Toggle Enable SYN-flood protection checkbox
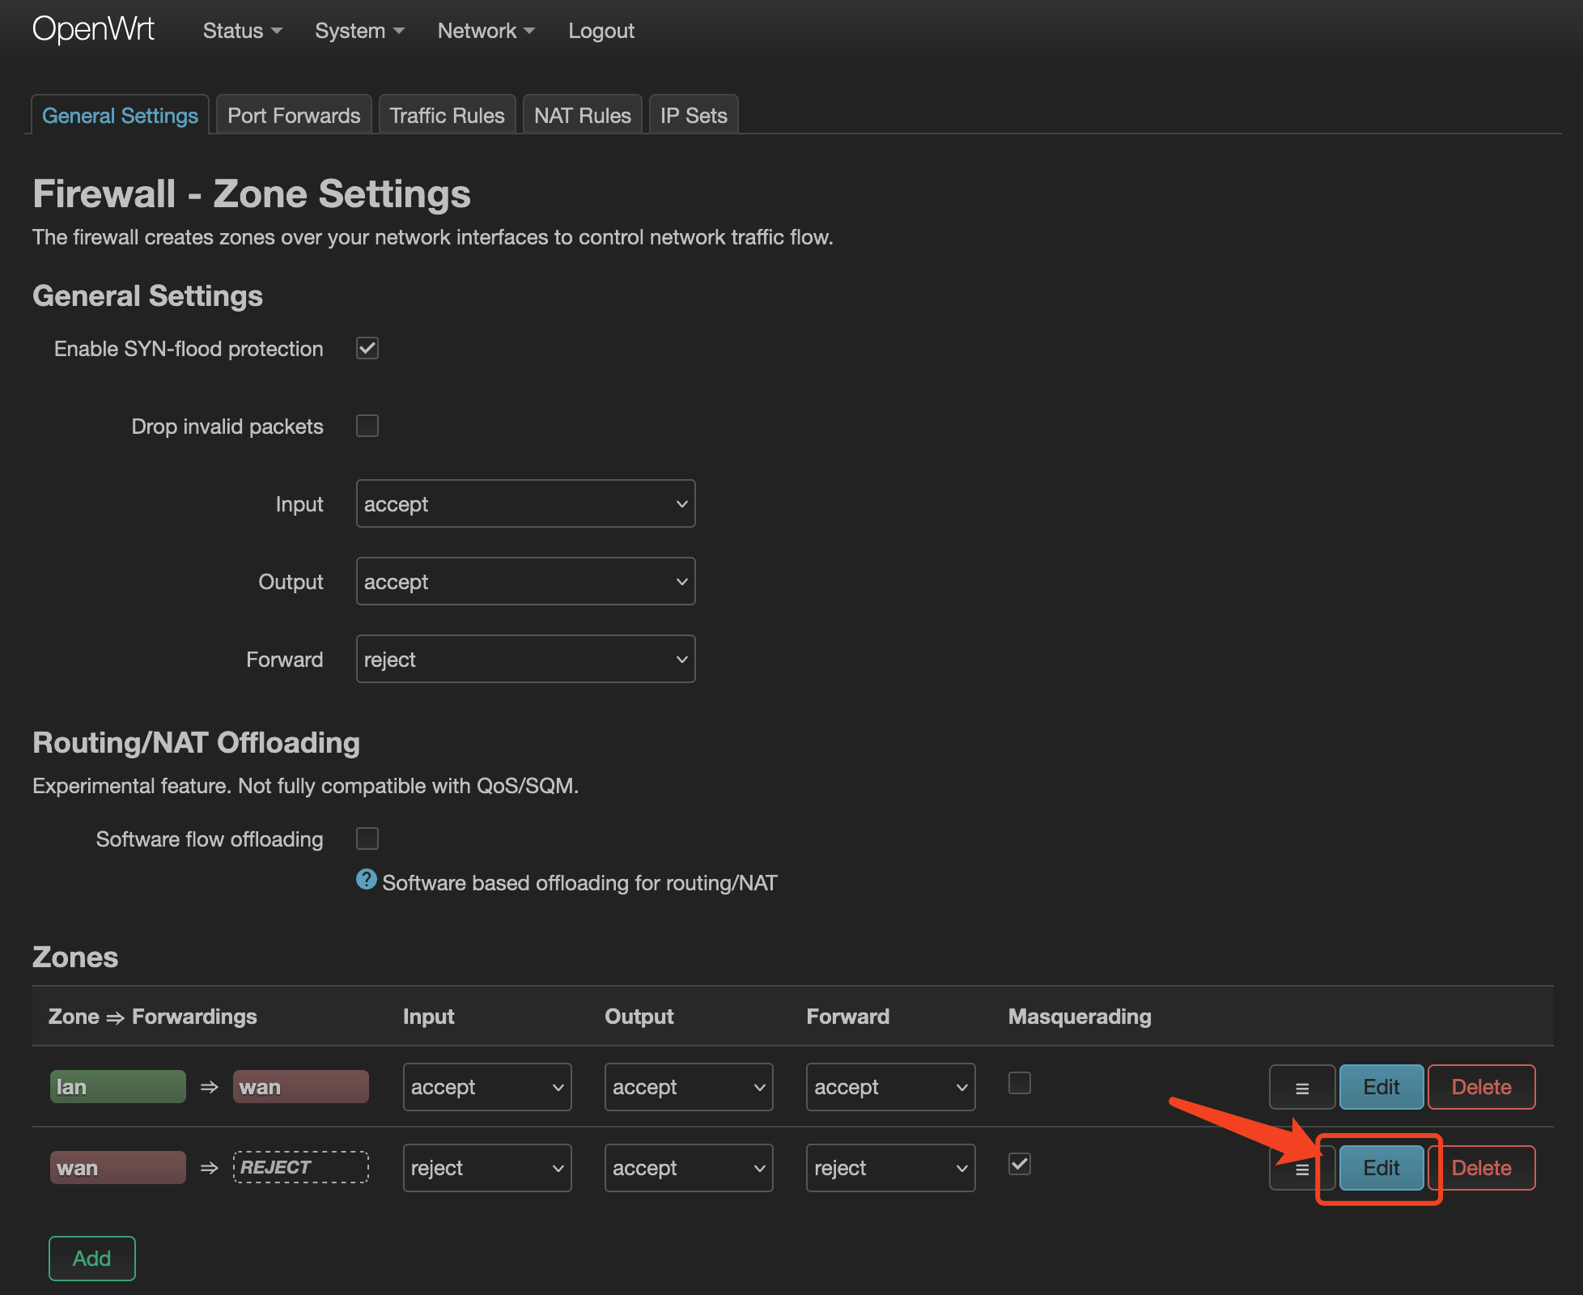This screenshot has height=1295, width=1583. [367, 349]
